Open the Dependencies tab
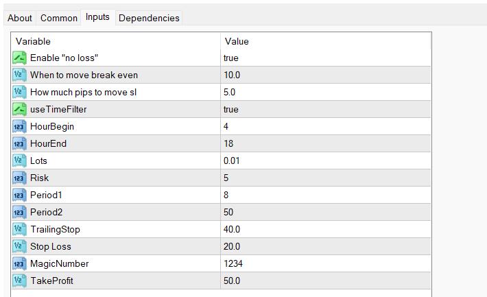487x297 pixels. 149,19
